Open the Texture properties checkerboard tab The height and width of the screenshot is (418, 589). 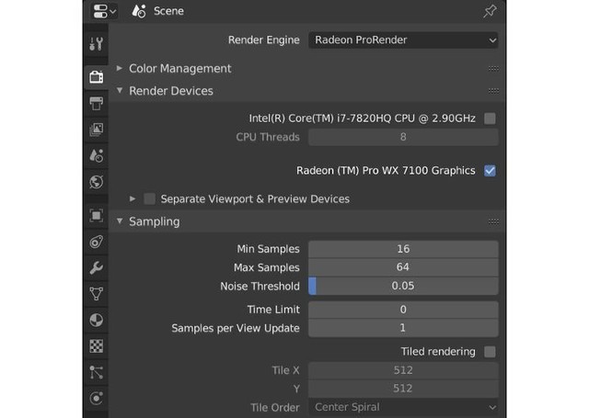pos(97,346)
